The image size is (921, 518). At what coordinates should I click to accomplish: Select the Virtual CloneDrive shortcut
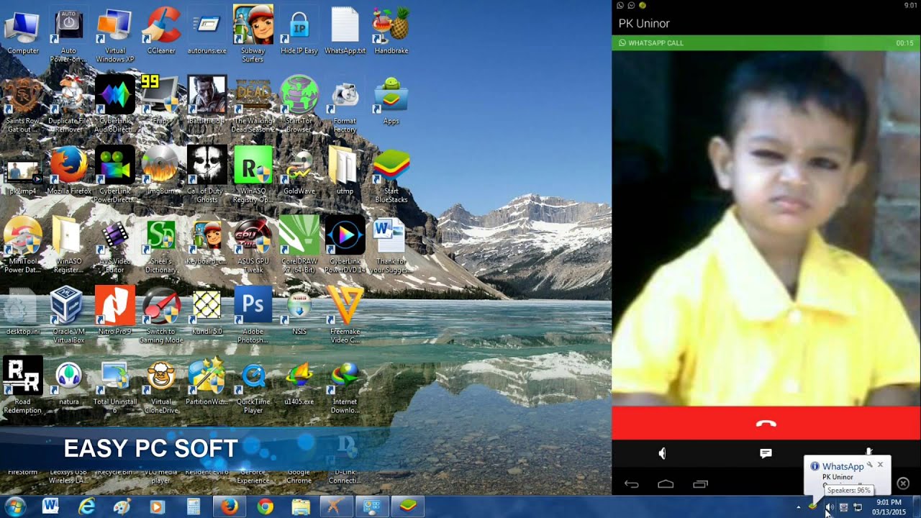[x=161, y=386]
